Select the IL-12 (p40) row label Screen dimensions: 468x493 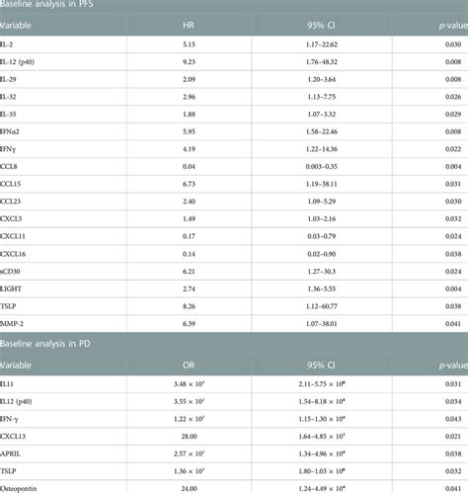[x=17, y=62]
